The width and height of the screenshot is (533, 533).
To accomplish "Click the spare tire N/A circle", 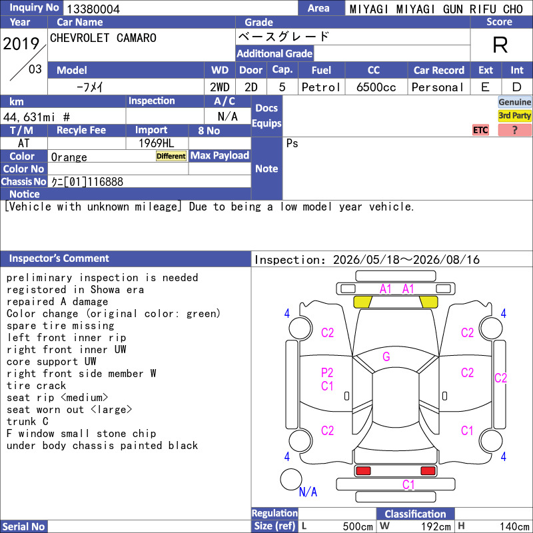I will coord(291,479).
